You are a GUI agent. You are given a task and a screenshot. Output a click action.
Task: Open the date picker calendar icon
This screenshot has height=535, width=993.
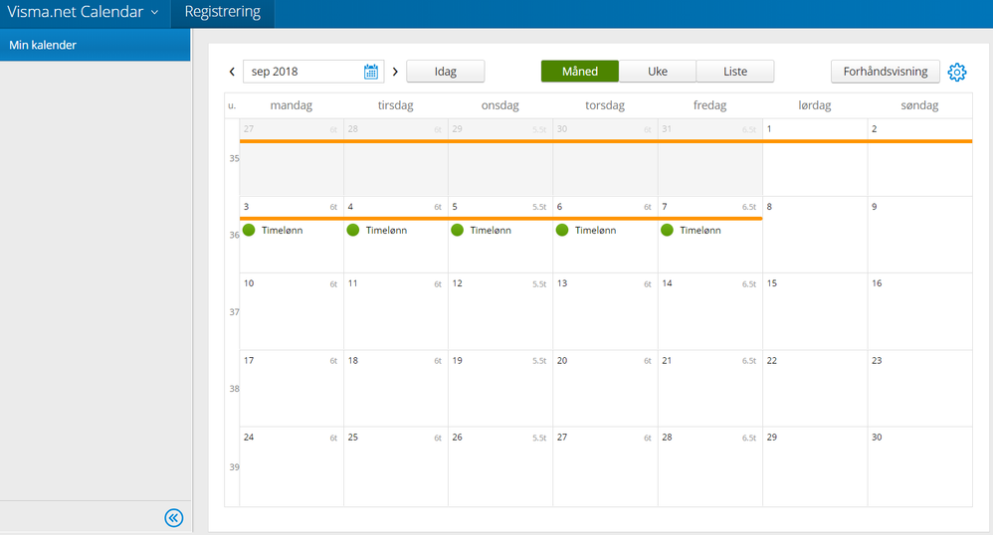click(371, 72)
